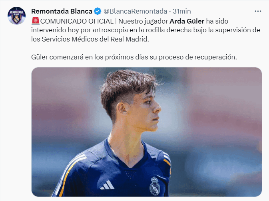Click the red siren emoji
The width and height of the screenshot is (269, 201).
[36, 21]
